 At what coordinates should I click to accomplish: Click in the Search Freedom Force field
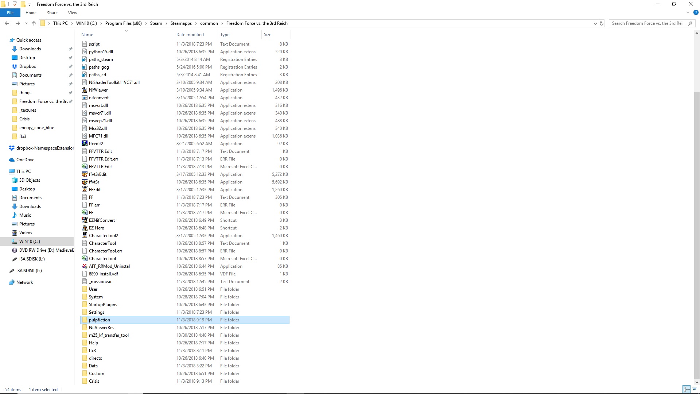coord(647,23)
